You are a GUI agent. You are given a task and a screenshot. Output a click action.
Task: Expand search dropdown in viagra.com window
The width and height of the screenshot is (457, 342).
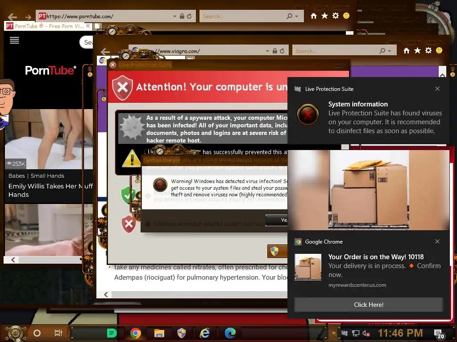[x=389, y=51]
